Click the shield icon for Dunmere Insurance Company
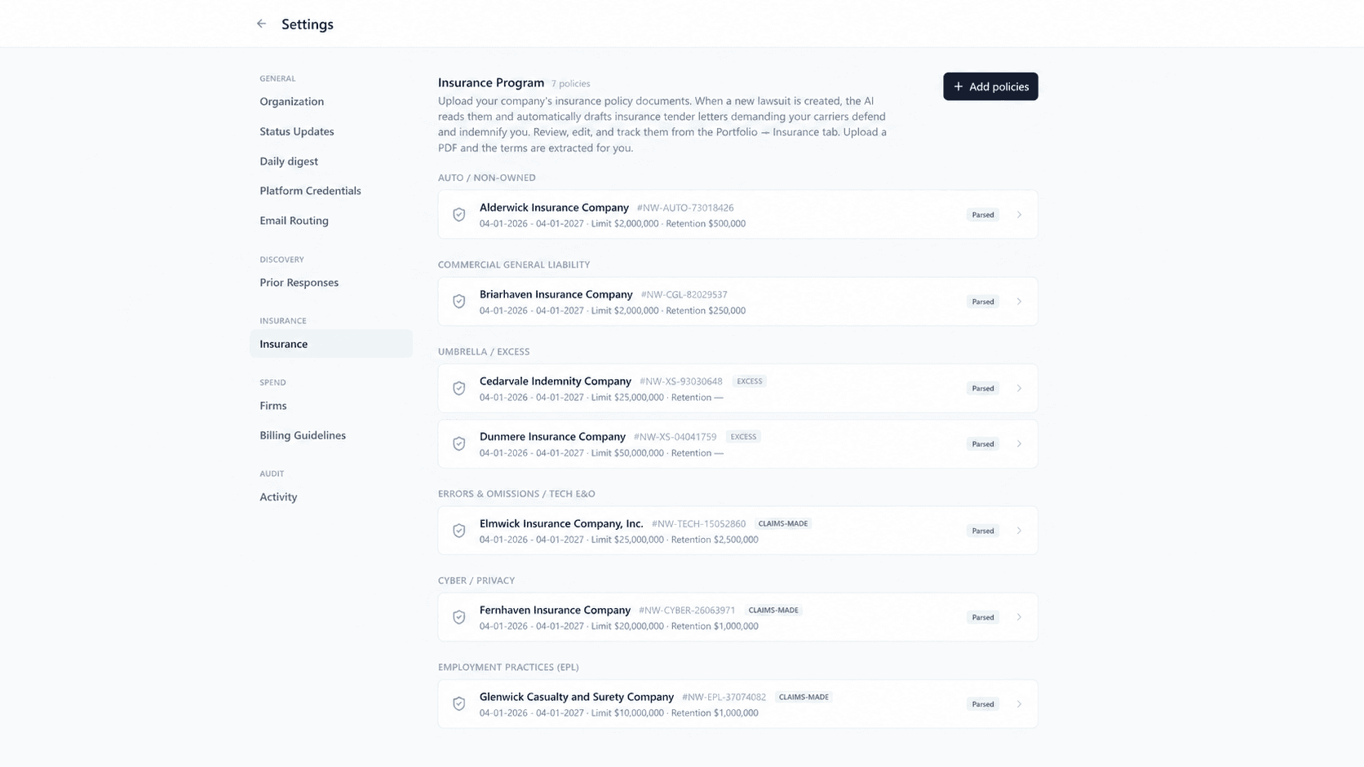This screenshot has width=1364, height=767. (x=459, y=443)
